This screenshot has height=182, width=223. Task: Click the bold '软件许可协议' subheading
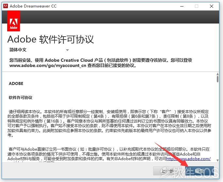pyautogui.click(x=21, y=98)
